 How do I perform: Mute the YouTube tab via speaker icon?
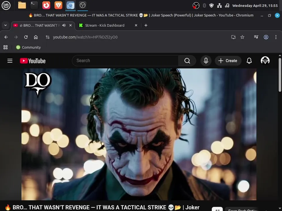[x=64, y=25]
